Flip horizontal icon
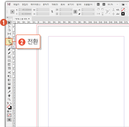 click(x=98, y=14)
